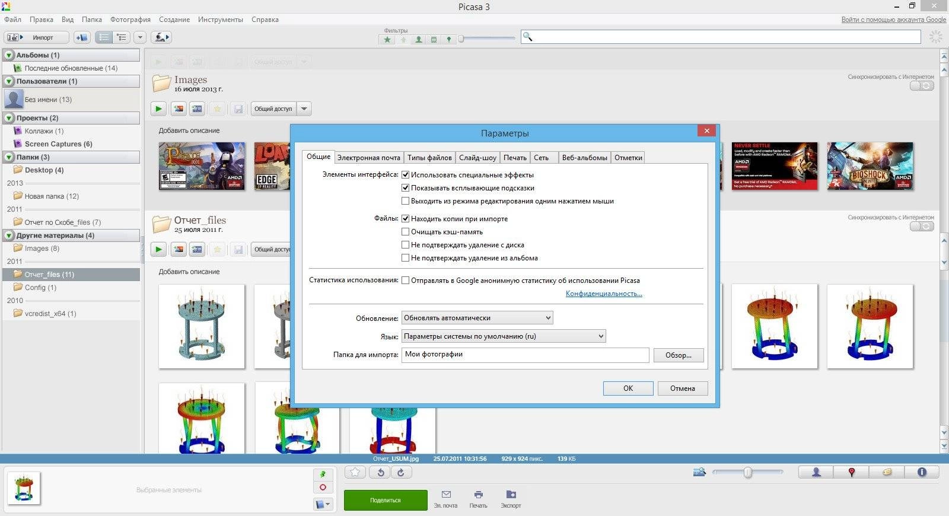The image size is (949, 516).
Task: Open add to album dropdown in tray
Action: (323, 504)
